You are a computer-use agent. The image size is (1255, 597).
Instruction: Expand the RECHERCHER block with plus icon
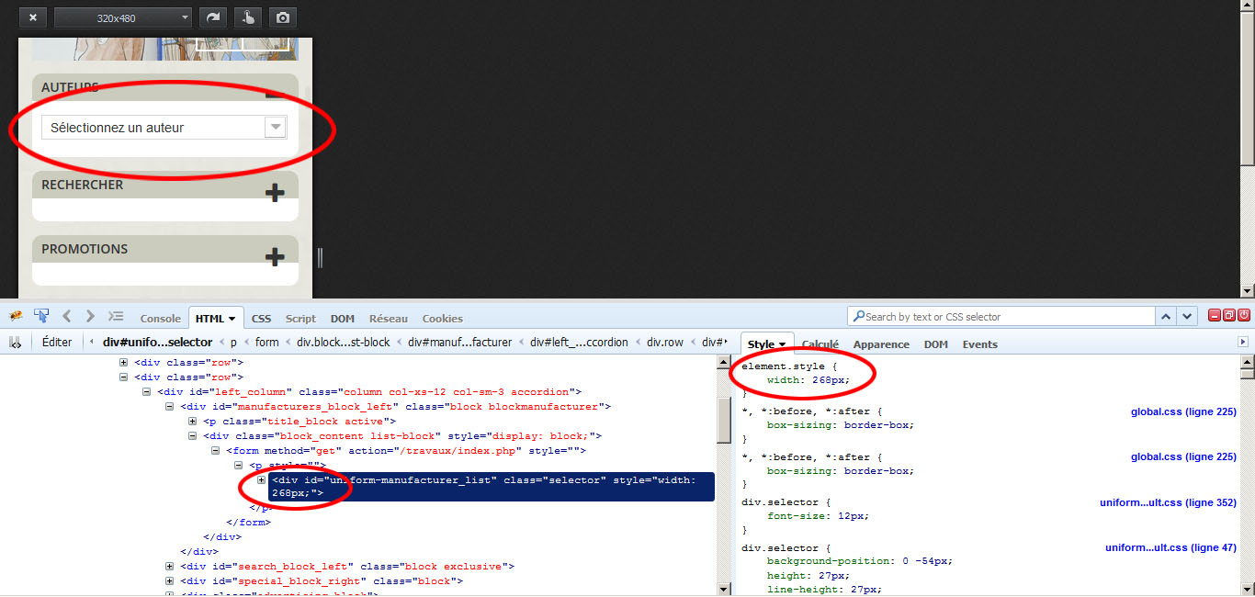[x=274, y=192]
